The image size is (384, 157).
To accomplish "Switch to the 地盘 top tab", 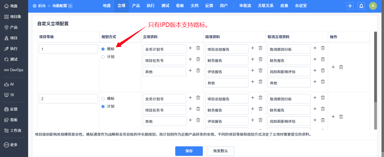I will pyautogui.click(x=107, y=6).
